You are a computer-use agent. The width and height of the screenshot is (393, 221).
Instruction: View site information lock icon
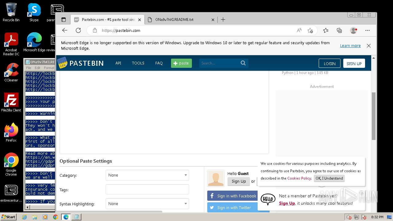pos(95,30)
